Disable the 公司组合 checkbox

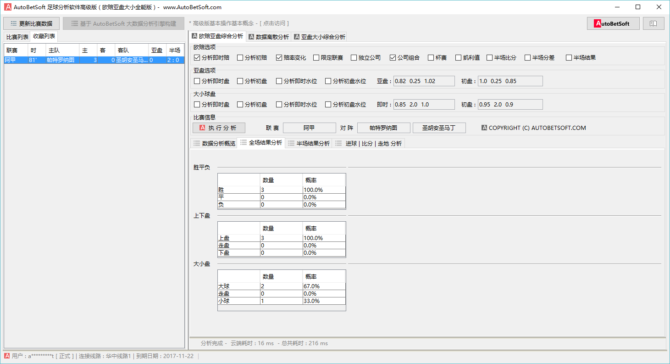coord(393,58)
